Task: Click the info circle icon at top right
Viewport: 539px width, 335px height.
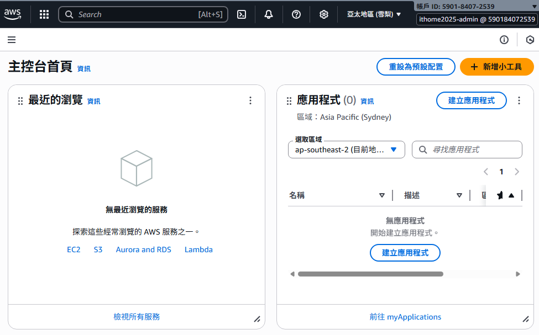Action: [504, 40]
